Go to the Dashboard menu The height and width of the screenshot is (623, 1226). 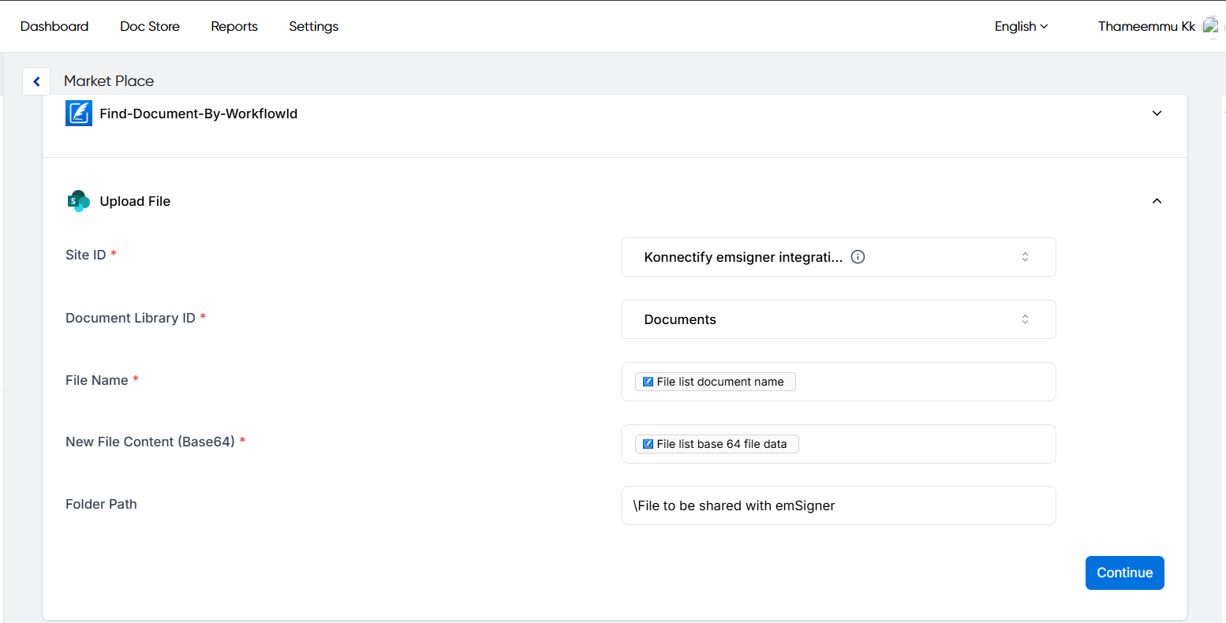pos(54,27)
